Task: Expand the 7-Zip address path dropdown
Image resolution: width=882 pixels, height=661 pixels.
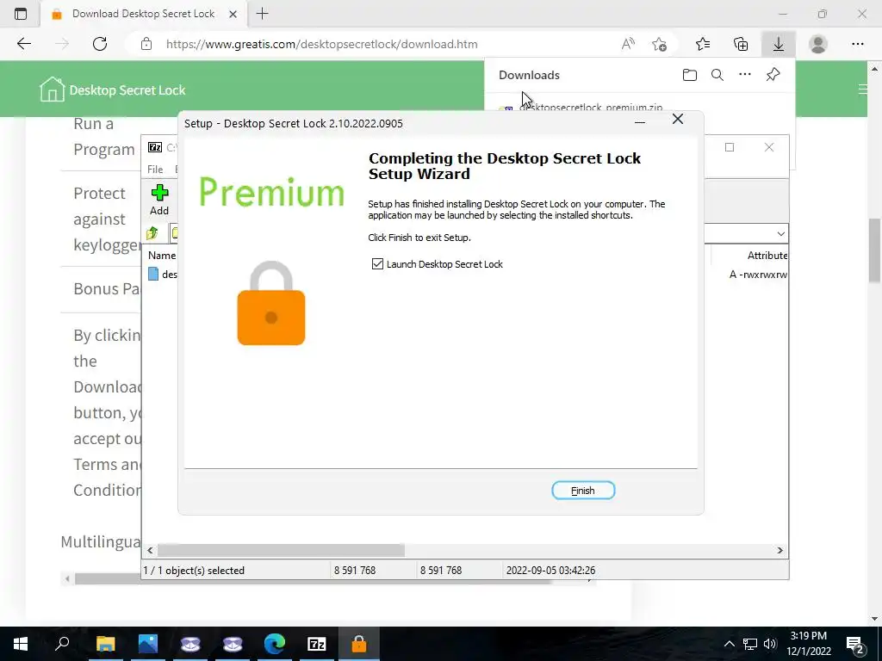Action: [x=780, y=234]
